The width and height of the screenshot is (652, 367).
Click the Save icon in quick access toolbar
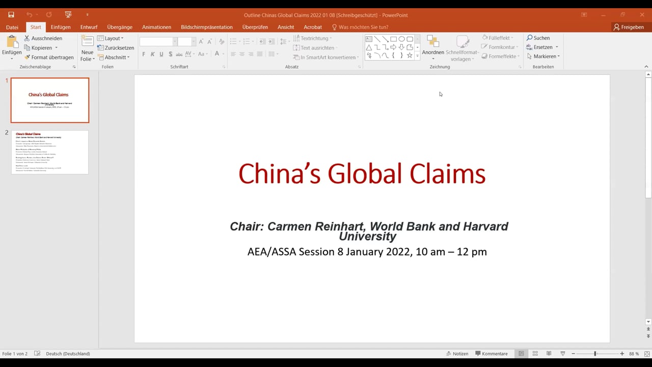coord(11,15)
